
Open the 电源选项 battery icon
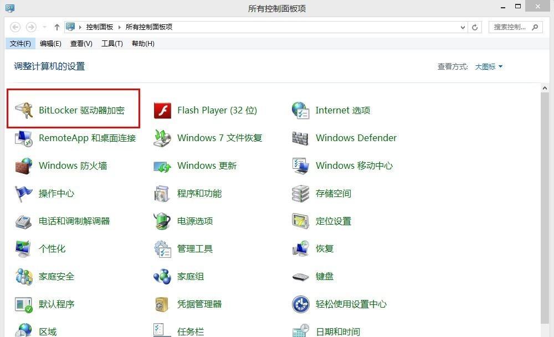162,221
